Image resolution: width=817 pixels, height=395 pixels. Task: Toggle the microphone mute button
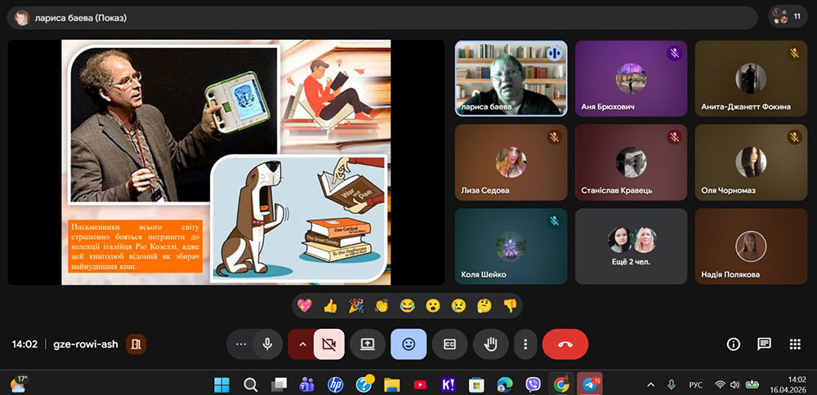click(266, 344)
